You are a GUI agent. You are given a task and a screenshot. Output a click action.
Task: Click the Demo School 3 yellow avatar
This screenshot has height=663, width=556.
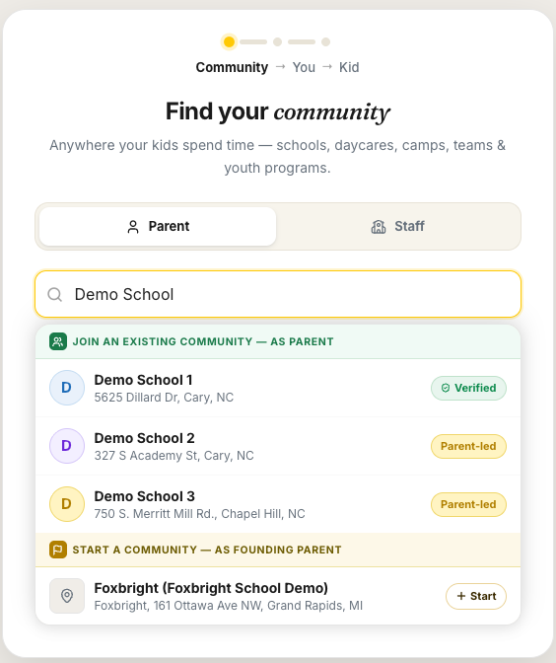[x=67, y=504]
